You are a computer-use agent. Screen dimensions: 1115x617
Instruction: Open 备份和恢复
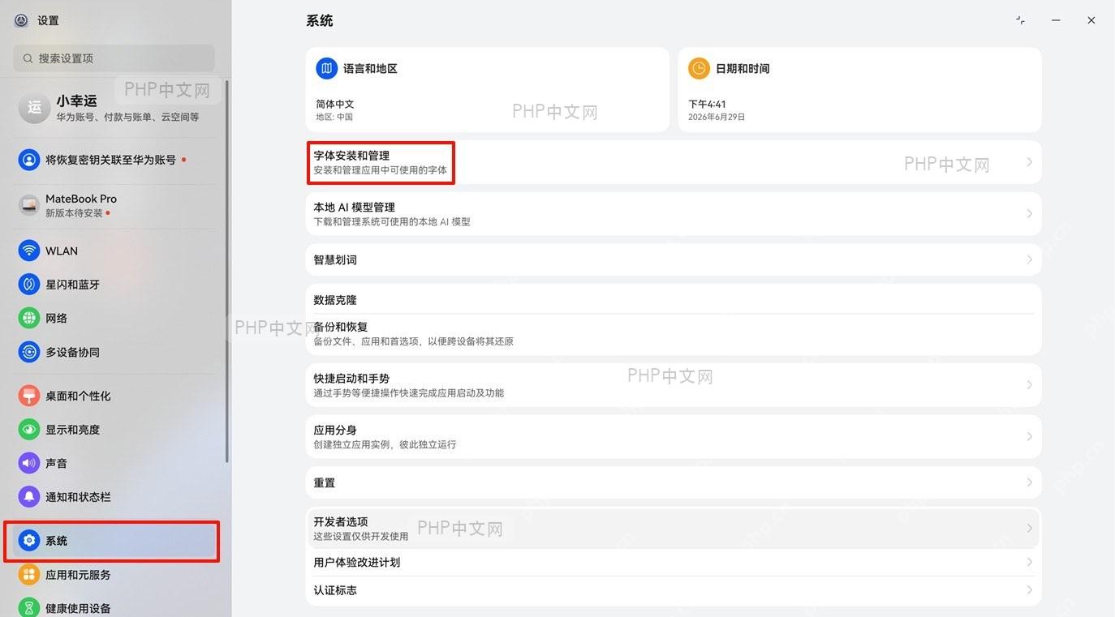[674, 334]
